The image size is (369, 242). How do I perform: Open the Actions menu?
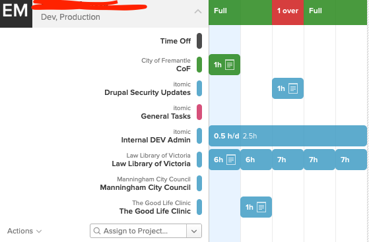coord(24,231)
